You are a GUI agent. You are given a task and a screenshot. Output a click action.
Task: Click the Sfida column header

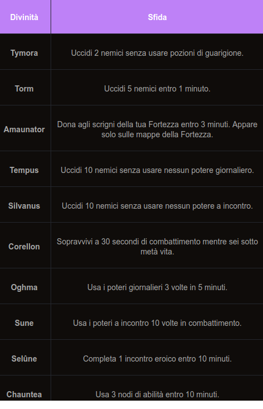pos(157,17)
